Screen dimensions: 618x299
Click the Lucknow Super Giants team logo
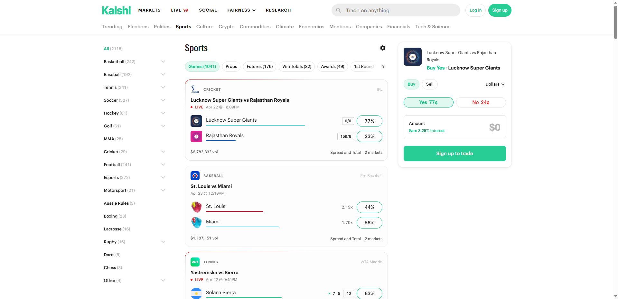[196, 121]
